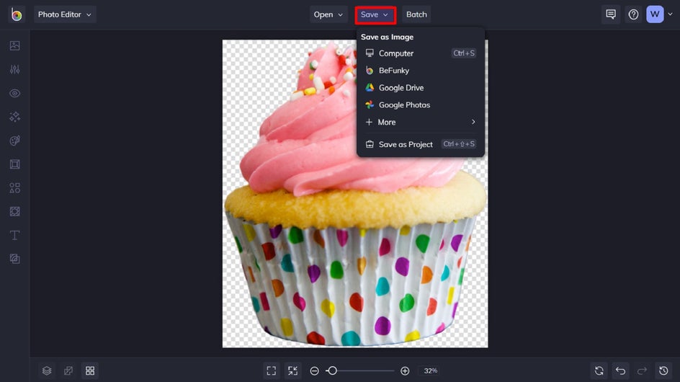Open the Layers panel icon at bottom
The height and width of the screenshot is (382, 680).
click(47, 370)
